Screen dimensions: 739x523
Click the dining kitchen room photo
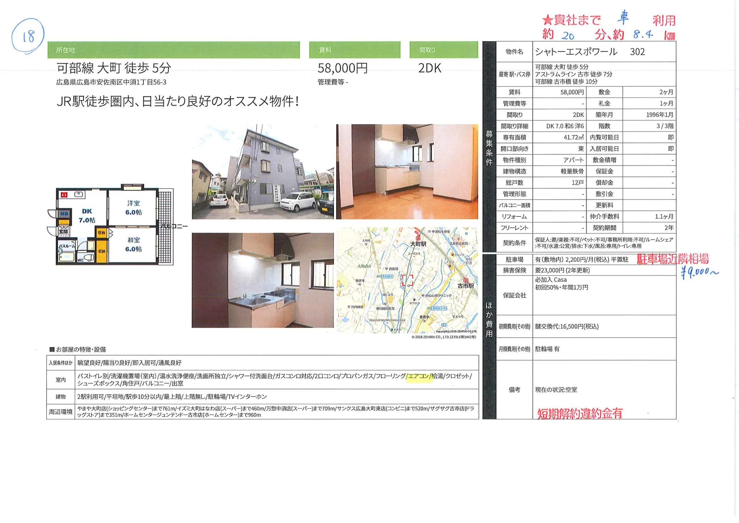coord(407,172)
